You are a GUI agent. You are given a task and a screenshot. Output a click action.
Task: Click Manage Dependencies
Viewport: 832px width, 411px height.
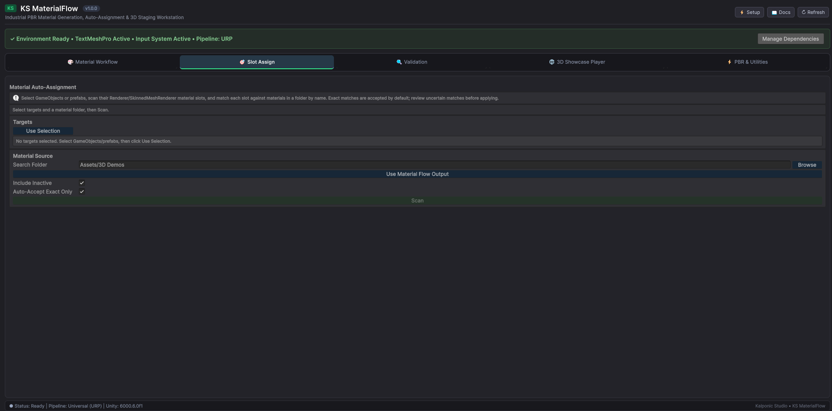pos(790,39)
